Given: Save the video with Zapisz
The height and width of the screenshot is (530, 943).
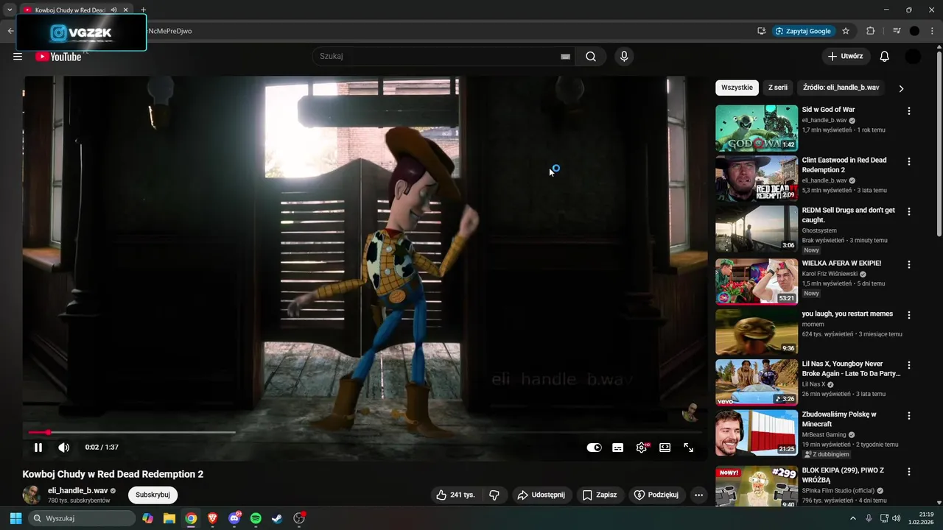Looking at the screenshot, I should pyautogui.click(x=600, y=495).
